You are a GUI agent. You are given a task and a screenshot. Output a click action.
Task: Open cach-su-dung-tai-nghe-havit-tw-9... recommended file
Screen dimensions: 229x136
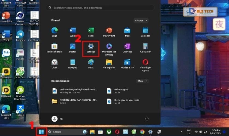pos(74,91)
